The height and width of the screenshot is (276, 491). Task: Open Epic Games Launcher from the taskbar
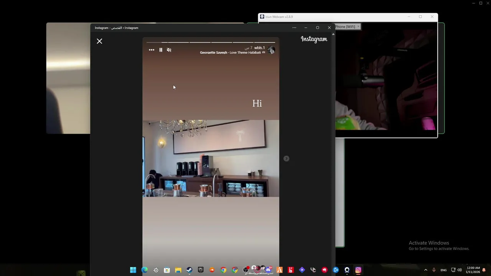coord(201,270)
